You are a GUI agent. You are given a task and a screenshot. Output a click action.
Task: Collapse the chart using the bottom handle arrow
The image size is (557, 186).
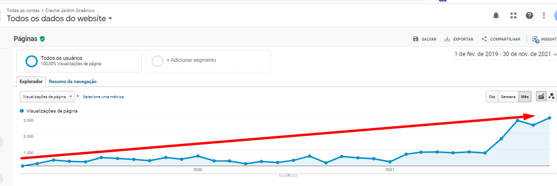tap(288, 175)
